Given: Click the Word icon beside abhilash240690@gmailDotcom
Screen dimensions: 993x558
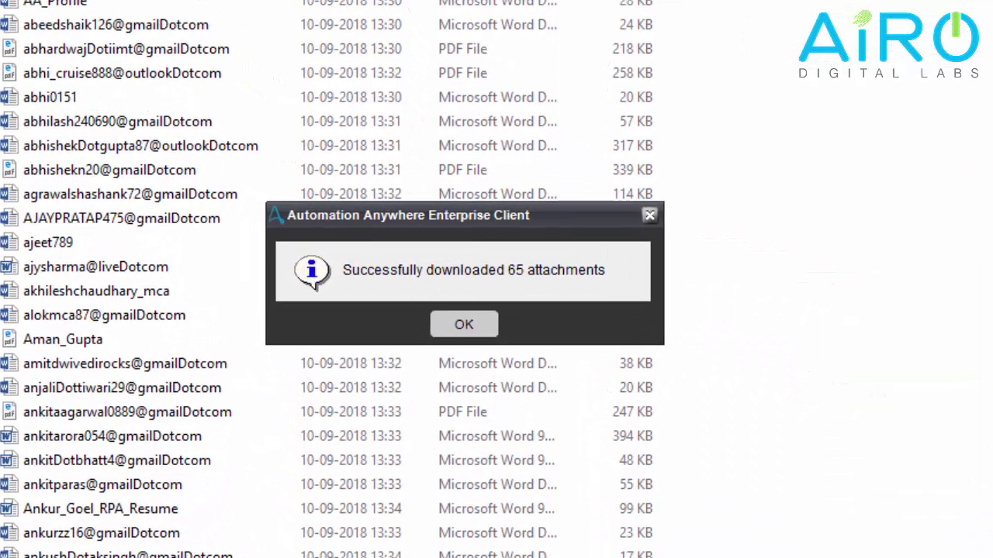Looking at the screenshot, I should (x=9, y=122).
